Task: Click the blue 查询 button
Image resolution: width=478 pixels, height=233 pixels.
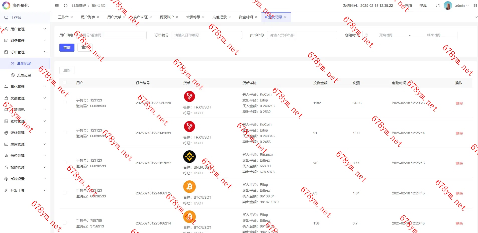Action: coord(67,48)
